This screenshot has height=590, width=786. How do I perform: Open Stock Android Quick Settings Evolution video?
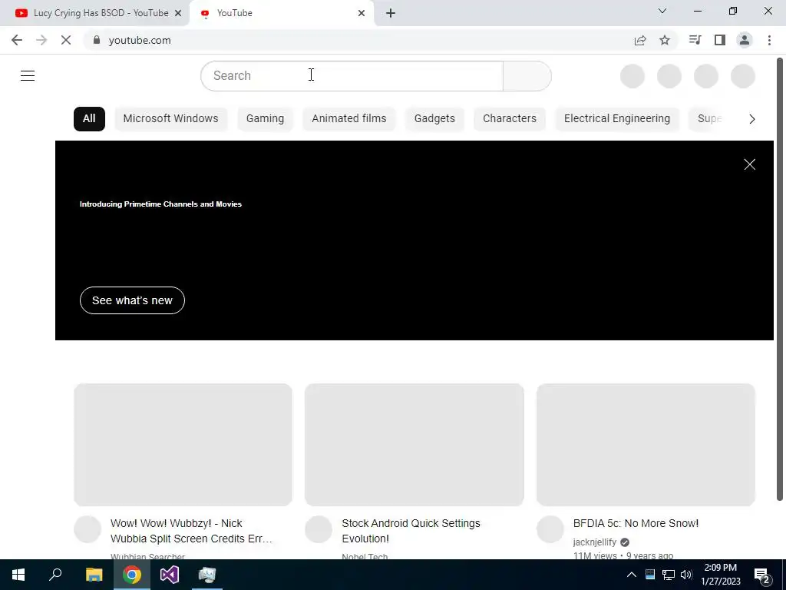pyautogui.click(x=411, y=531)
